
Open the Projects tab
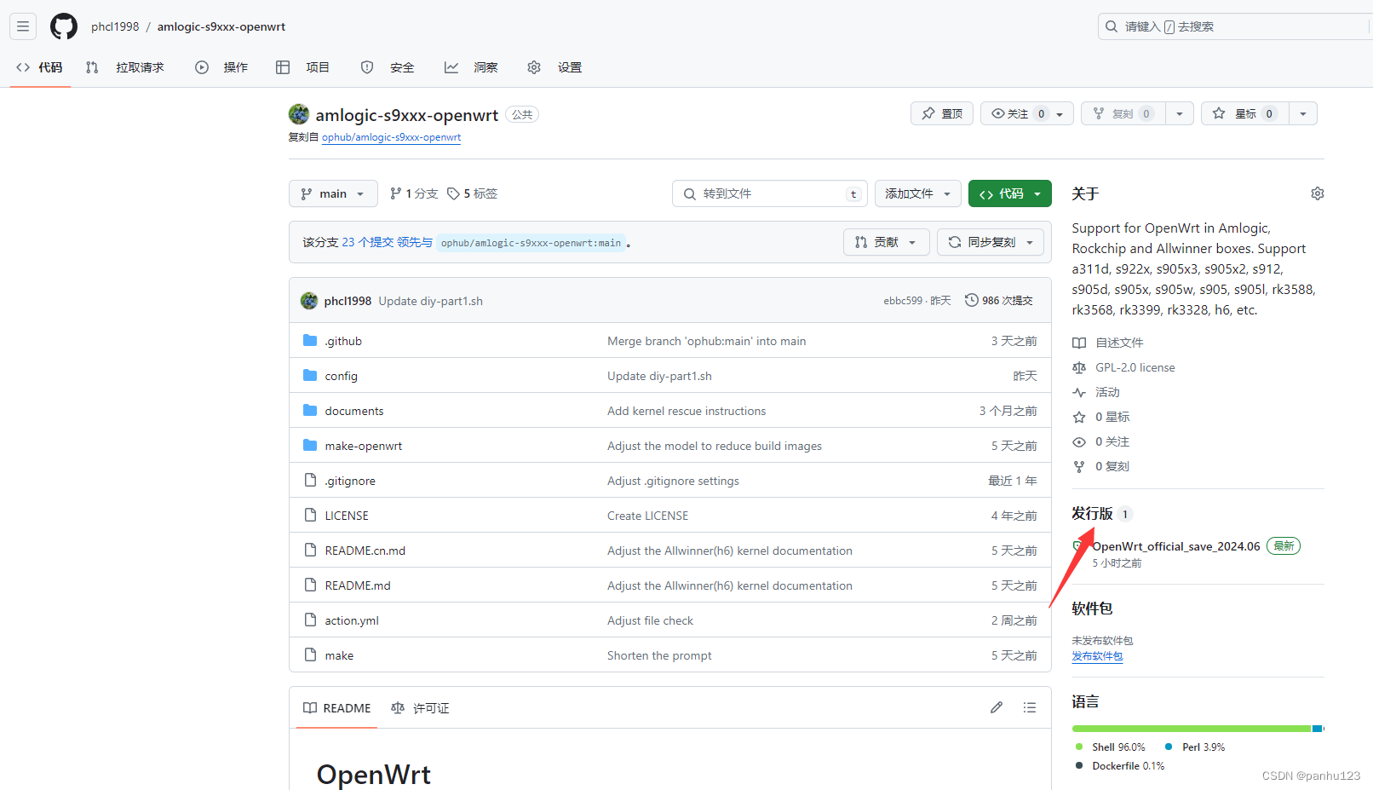click(x=303, y=67)
